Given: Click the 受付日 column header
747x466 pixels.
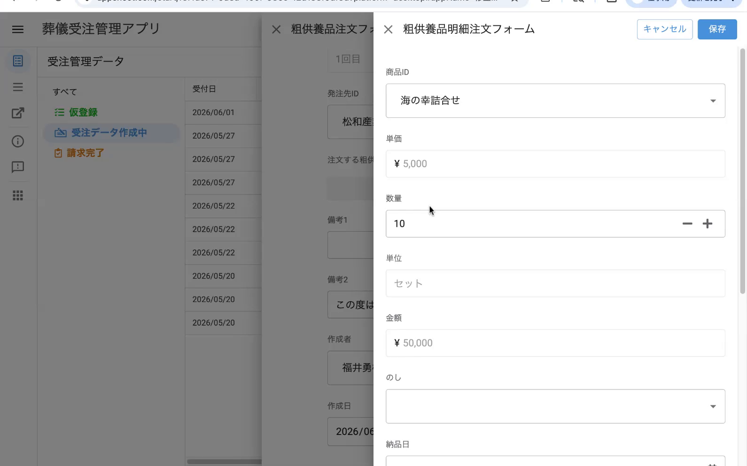Looking at the screenshot, I should pos(204,89).
